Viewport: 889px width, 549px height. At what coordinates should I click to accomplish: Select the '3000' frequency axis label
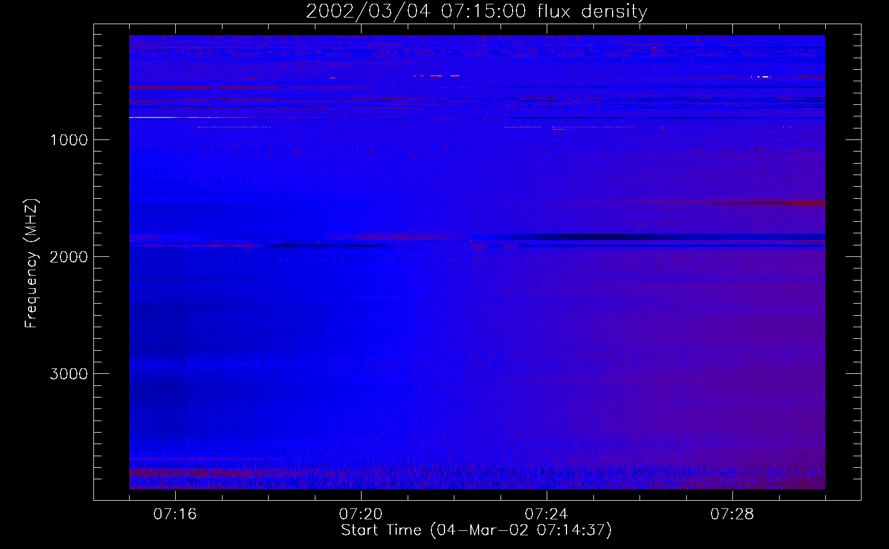coord(69,374)
